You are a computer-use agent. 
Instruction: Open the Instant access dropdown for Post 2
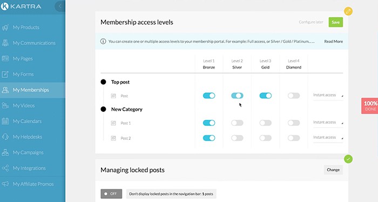coord(328,137)
